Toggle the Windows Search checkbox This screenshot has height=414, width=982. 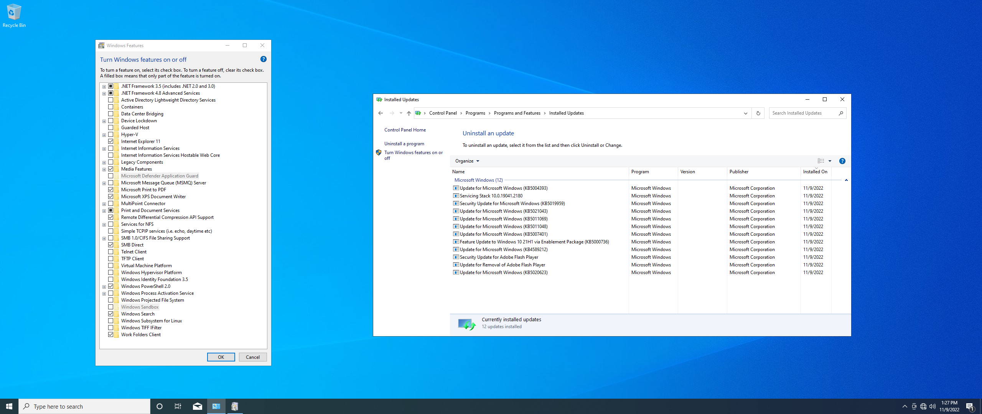pyautogui.click(x=110, y=314)
